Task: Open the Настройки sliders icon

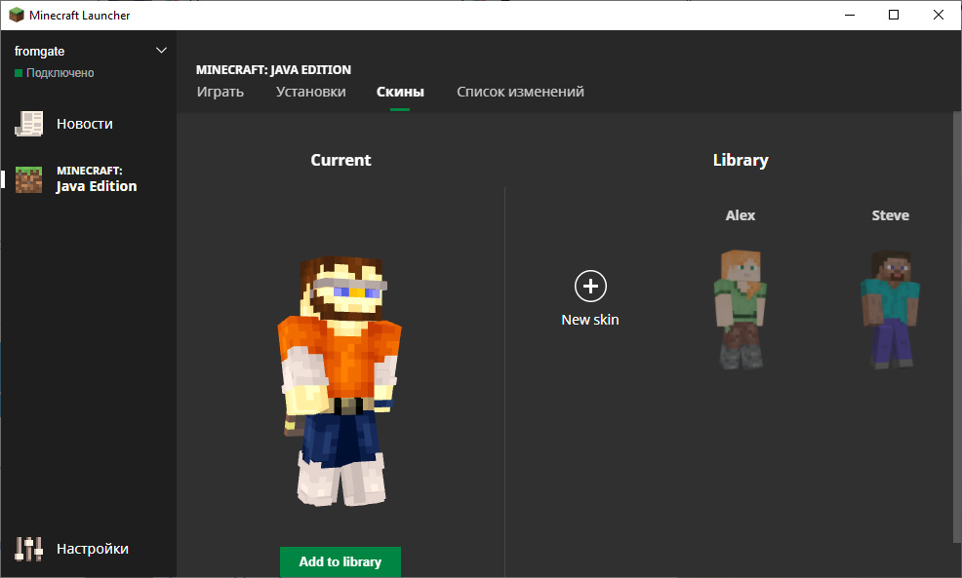Action: coord(29,549)
